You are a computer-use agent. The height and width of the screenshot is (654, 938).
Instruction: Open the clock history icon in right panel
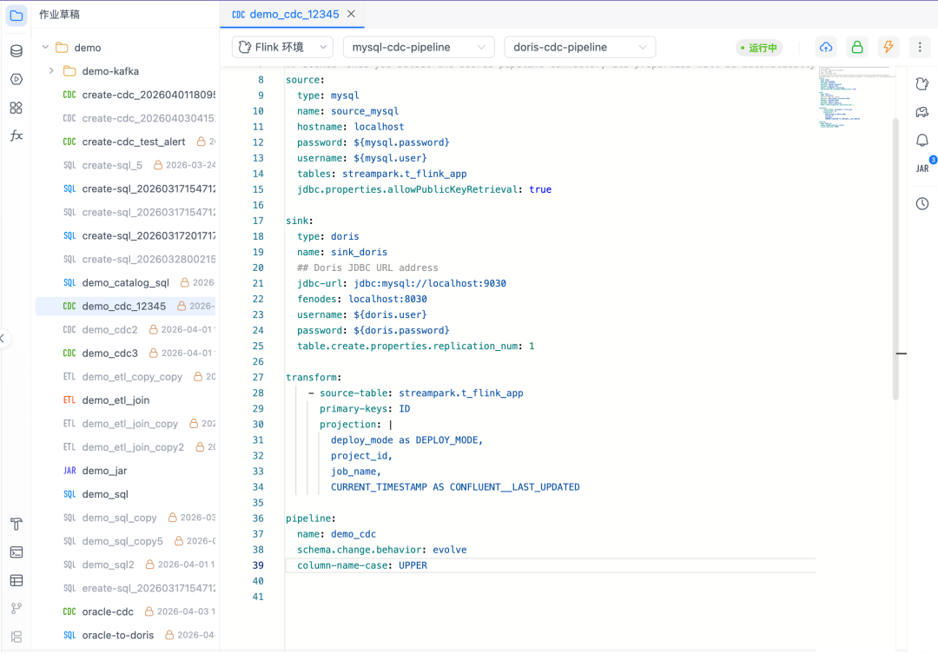click(921, 204)
